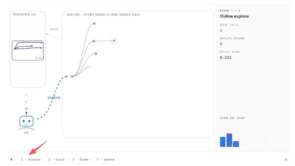295x166 pixels.
Task: Select the first bar in score chart
Action: [x=223, y=142]
